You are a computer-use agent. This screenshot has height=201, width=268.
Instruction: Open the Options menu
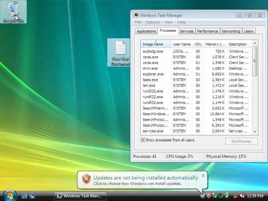point(153,22)
